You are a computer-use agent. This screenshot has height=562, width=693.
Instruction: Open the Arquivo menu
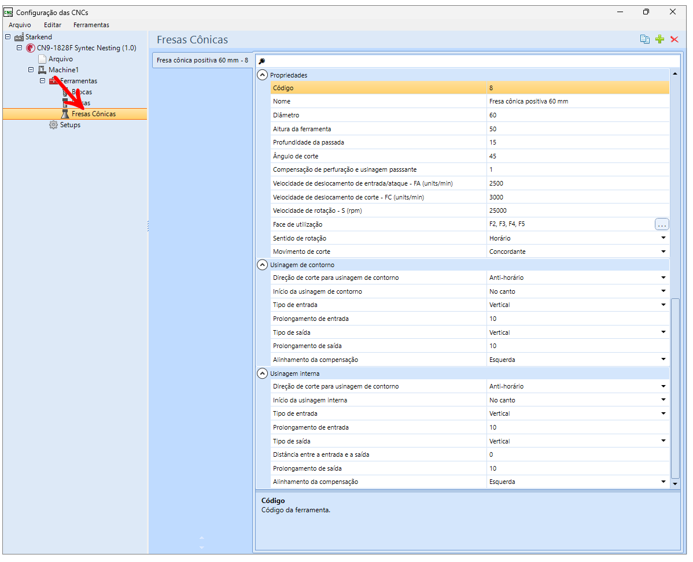click(20, 25)
